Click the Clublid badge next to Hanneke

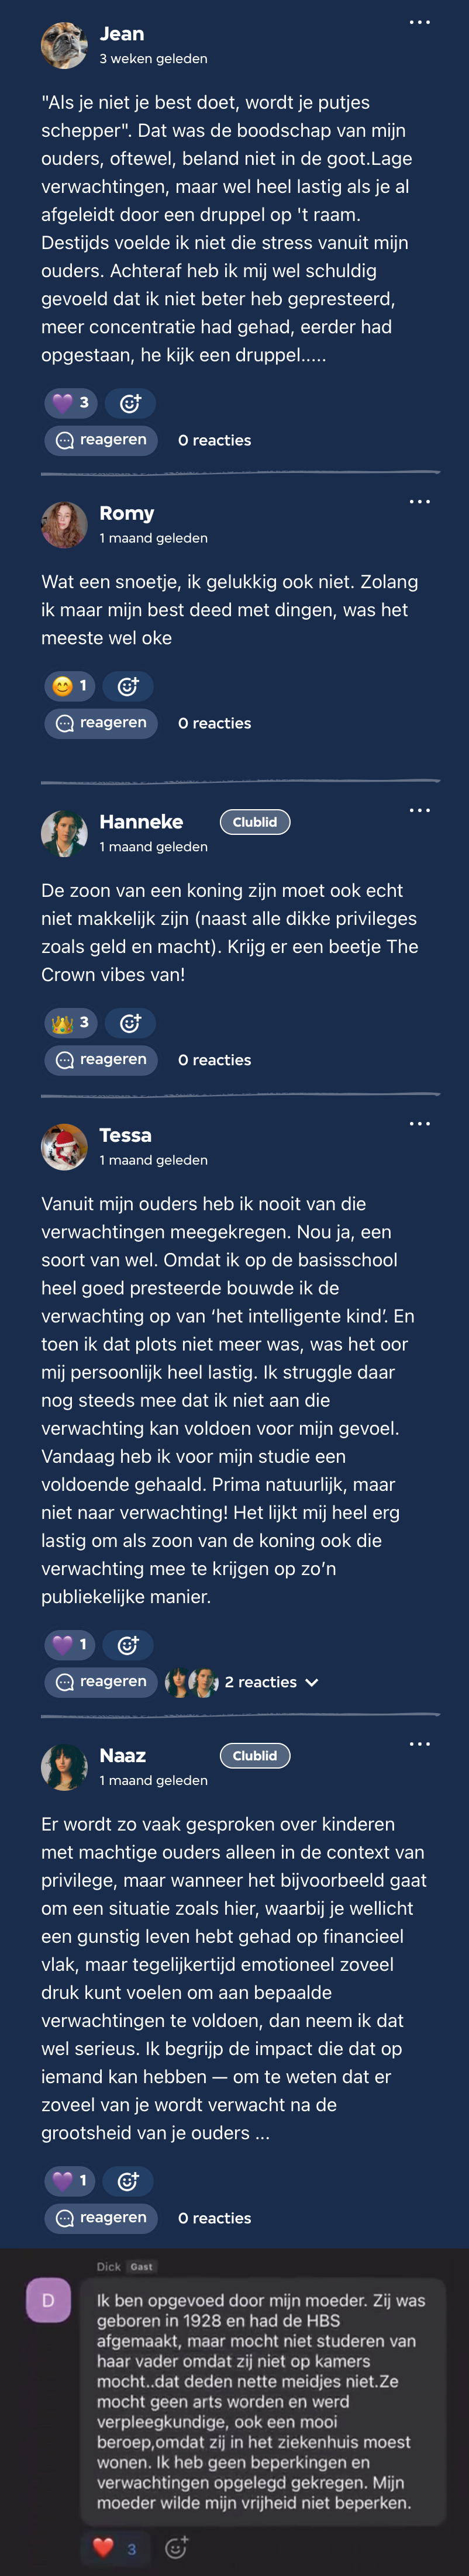point(255,822)
